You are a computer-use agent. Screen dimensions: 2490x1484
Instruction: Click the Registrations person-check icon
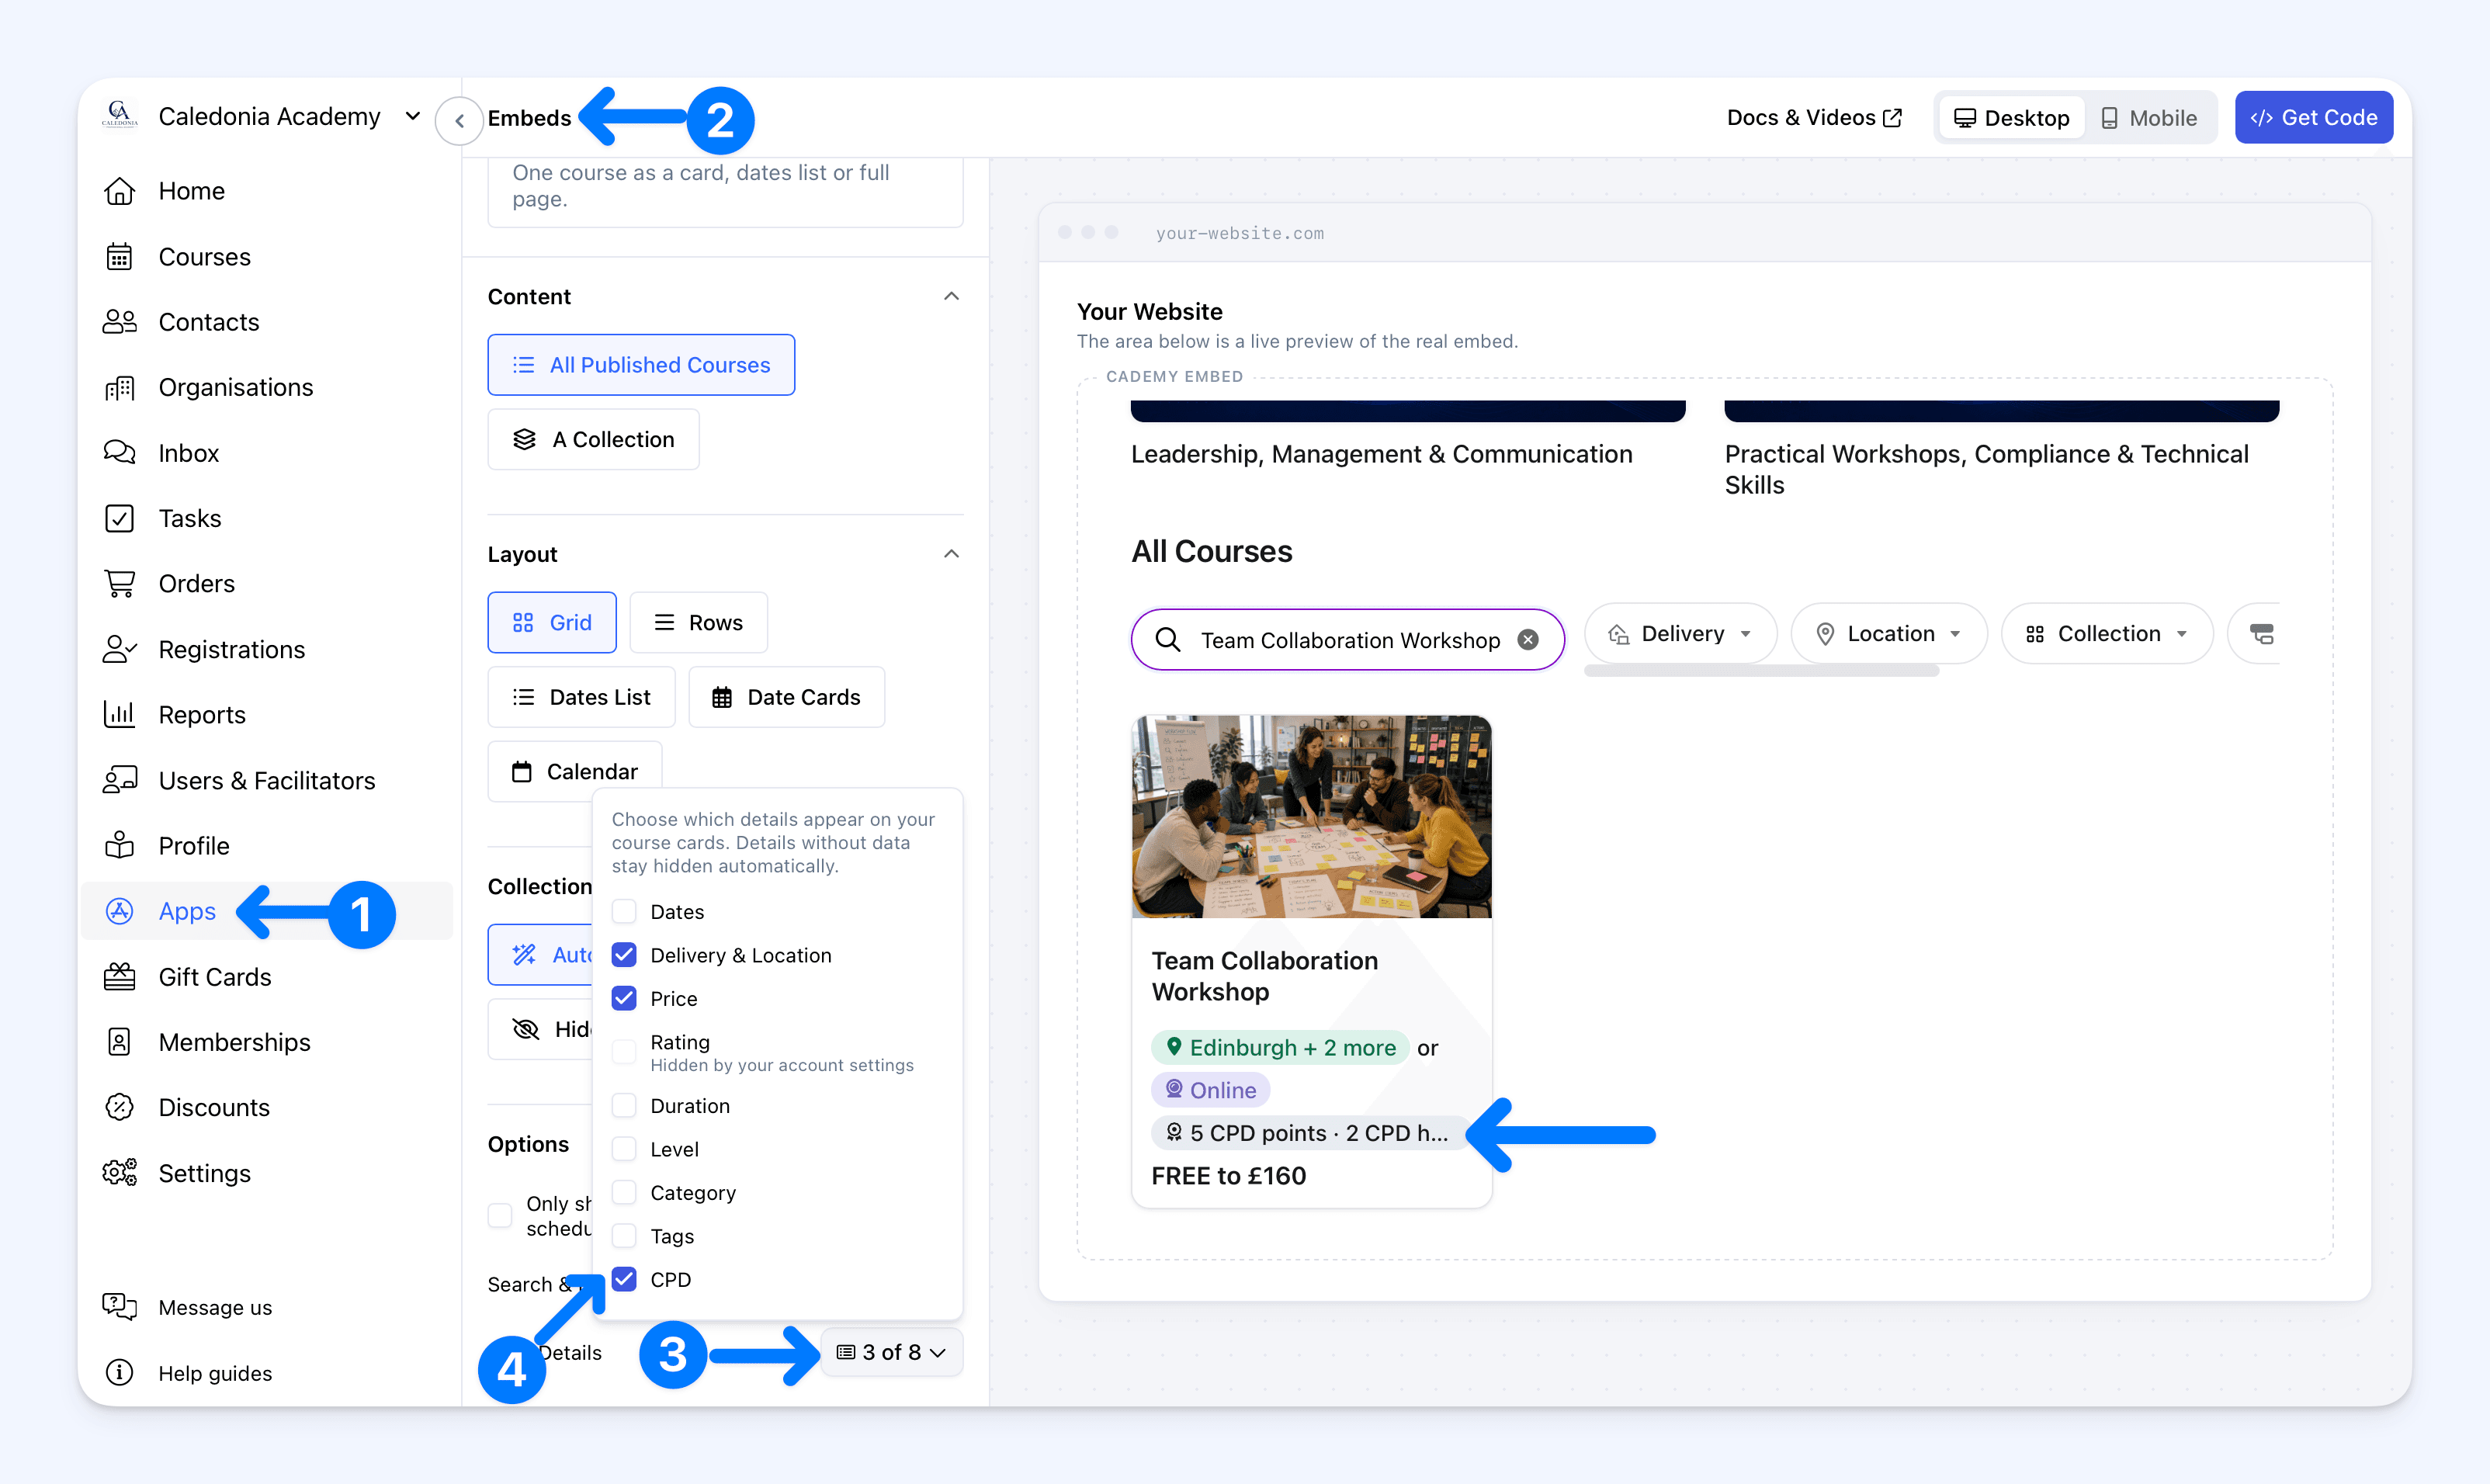pos(119,649)
